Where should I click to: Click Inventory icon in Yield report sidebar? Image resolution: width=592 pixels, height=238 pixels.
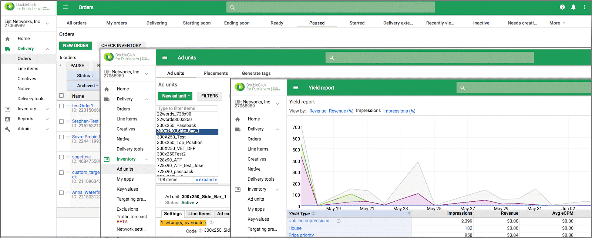click(x=238, y=189)
